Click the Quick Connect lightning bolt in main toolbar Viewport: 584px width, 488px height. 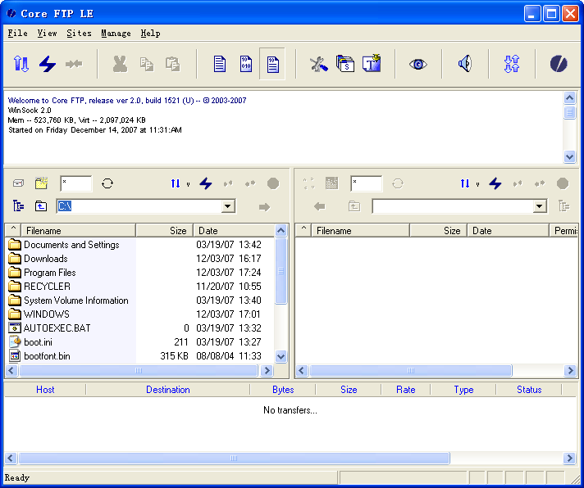[x=48, y=64]
